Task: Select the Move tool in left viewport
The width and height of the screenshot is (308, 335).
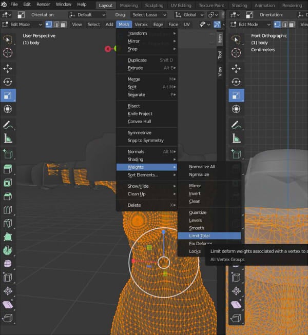Action: pyautogui.click(x=8, y=69)
